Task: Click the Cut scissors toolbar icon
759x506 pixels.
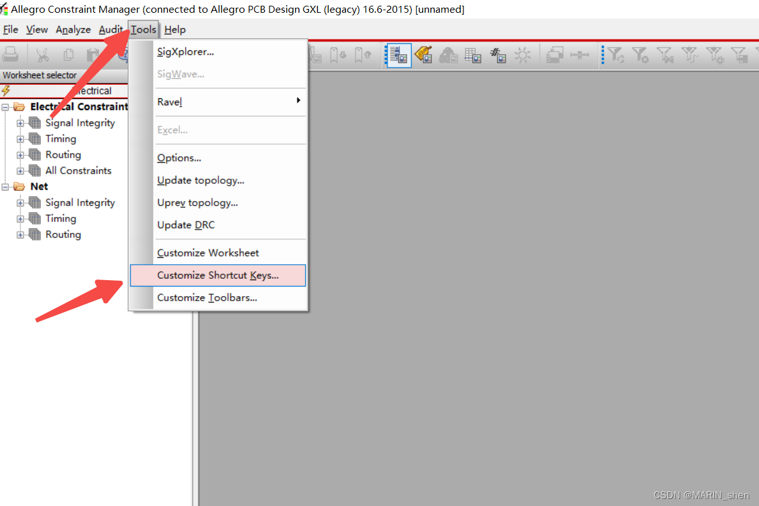Action: [43, 55]
